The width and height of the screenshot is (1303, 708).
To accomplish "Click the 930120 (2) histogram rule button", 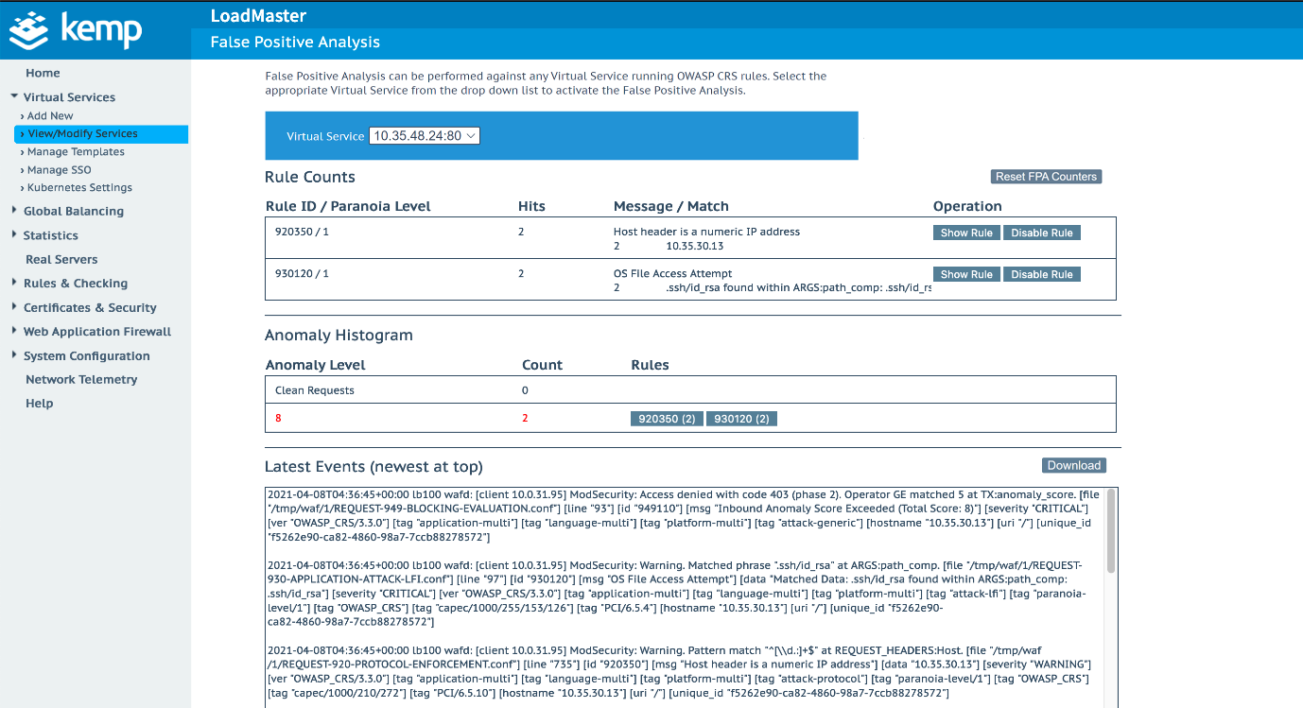I will [742, 419].
